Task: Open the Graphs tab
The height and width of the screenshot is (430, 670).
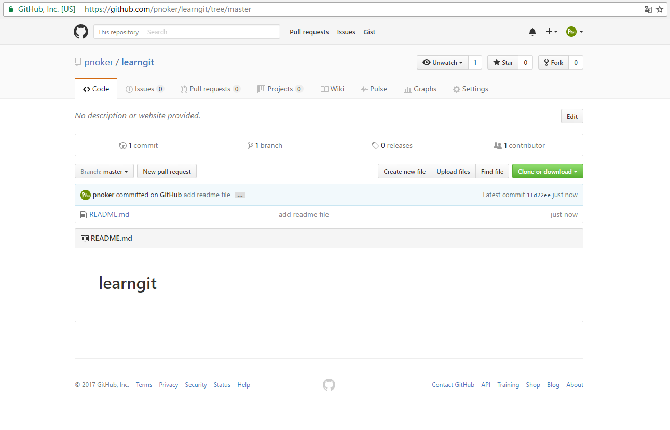Action: (420, 89)
